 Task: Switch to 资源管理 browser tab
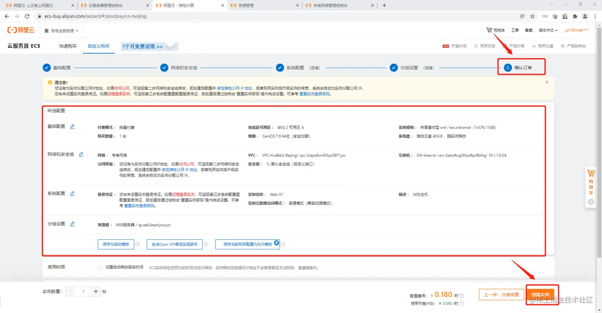[265, 6]
